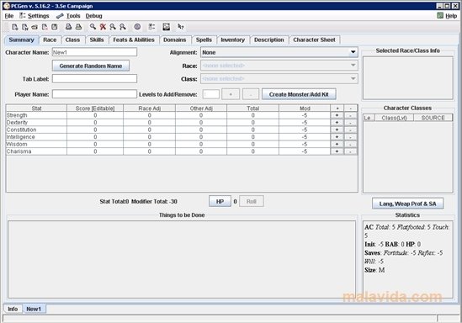Open the Feats & Abilities tab
This screenshot has width=462, height=323.
[x=134, y=40]
